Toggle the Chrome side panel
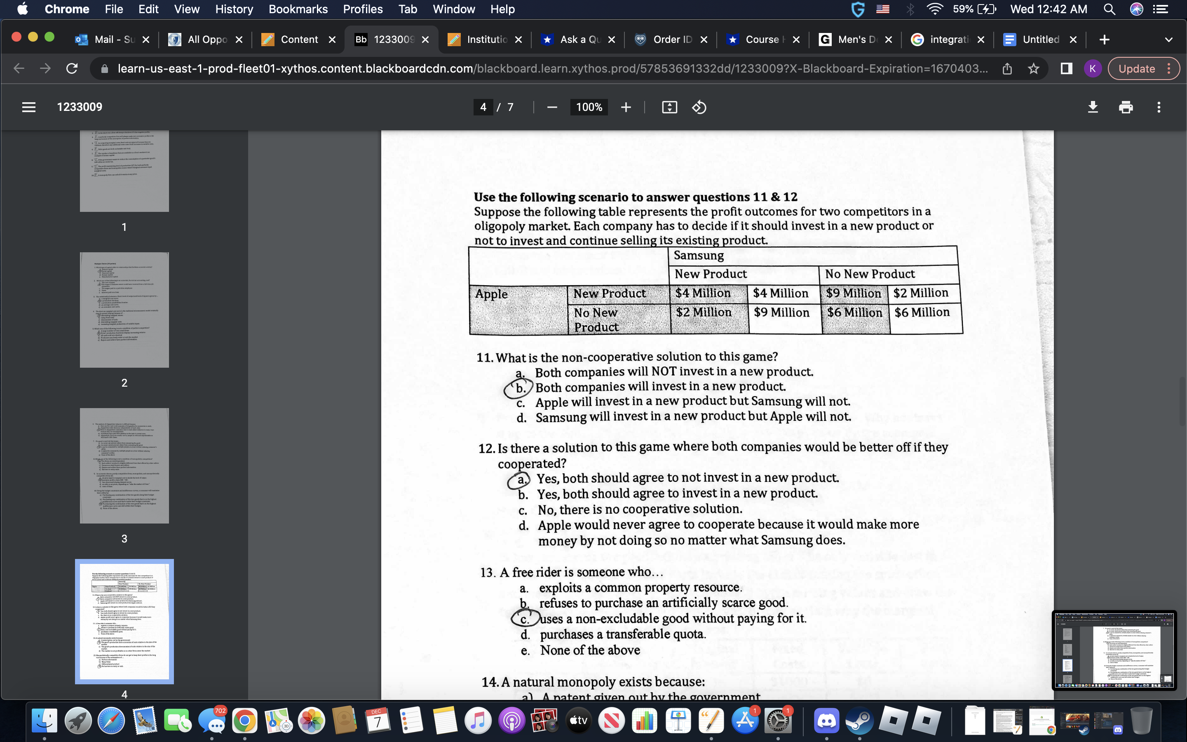Image resolution: width=1187 pixels, height=742 pixels. [1066, 69]
